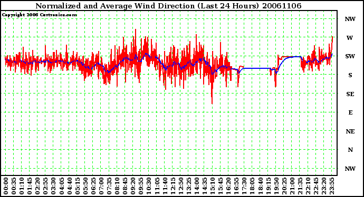Click the "22:10" time axis label

click(308, 186)
